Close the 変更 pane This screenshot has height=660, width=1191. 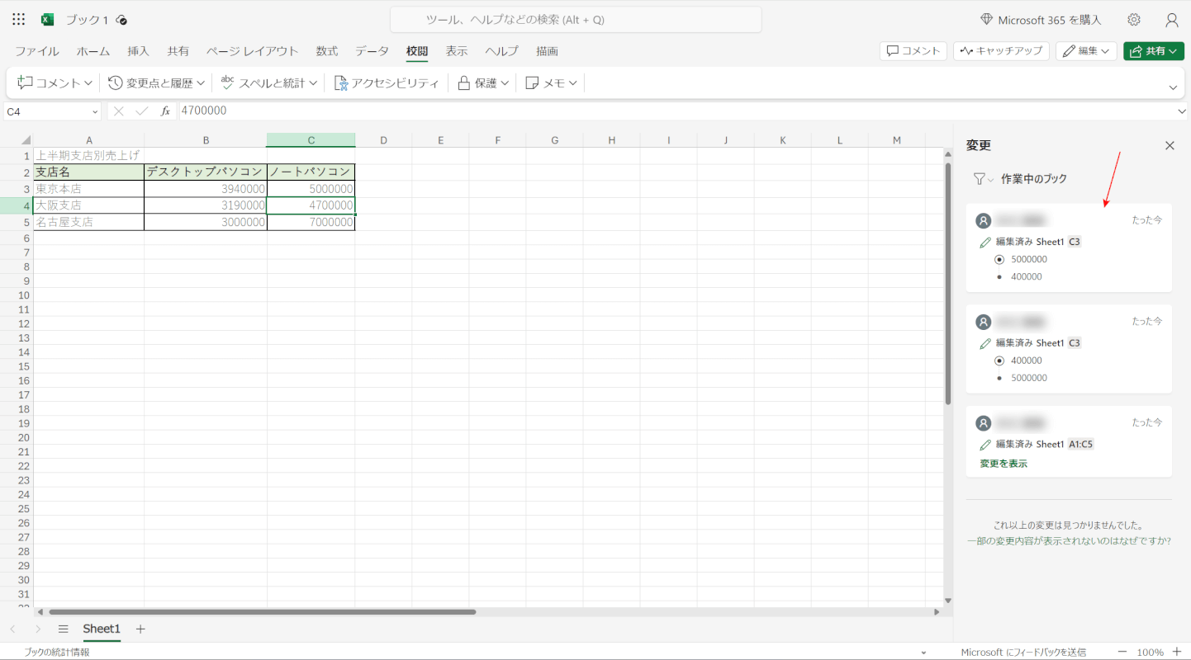pos(1170,145)
